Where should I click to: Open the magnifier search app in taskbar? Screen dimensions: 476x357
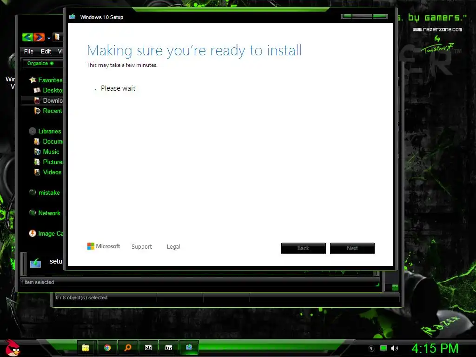[128, 348]
